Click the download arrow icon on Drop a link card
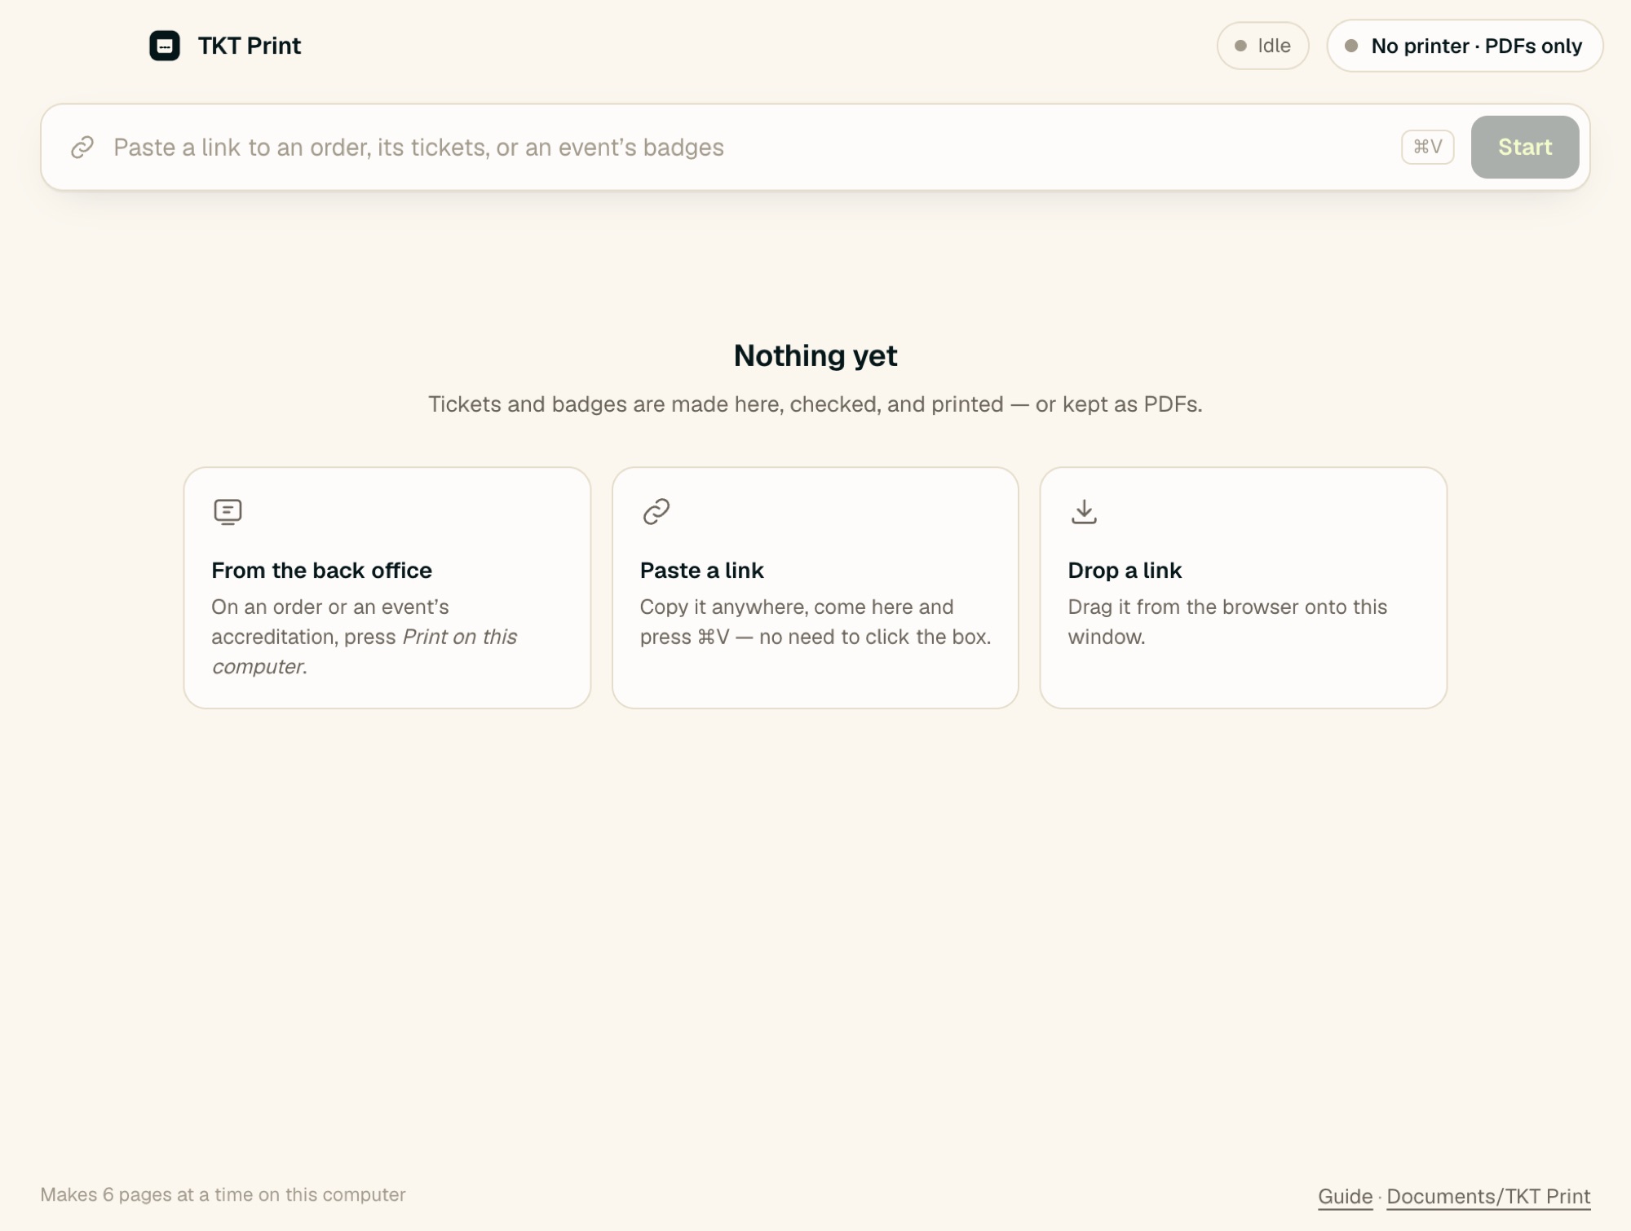 1084,512
